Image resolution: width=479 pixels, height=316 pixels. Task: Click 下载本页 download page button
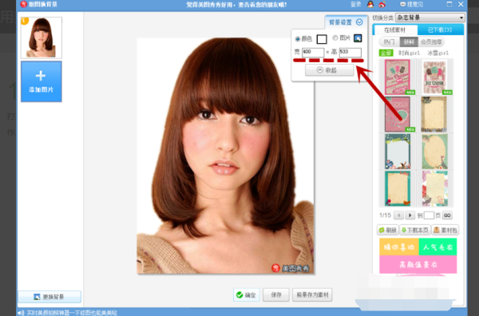point(415,230)
